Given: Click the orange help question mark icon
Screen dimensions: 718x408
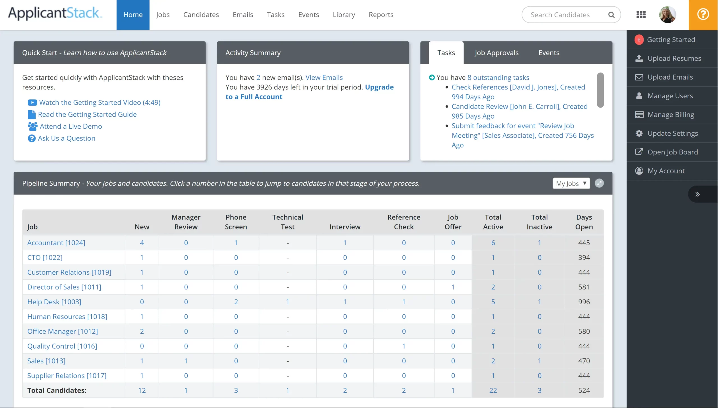Looking at the screenshot, I should coord(703,14).
